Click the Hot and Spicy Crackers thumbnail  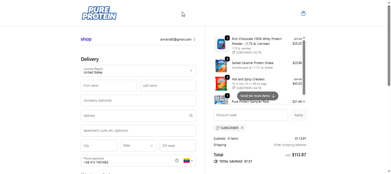[221, 83]
